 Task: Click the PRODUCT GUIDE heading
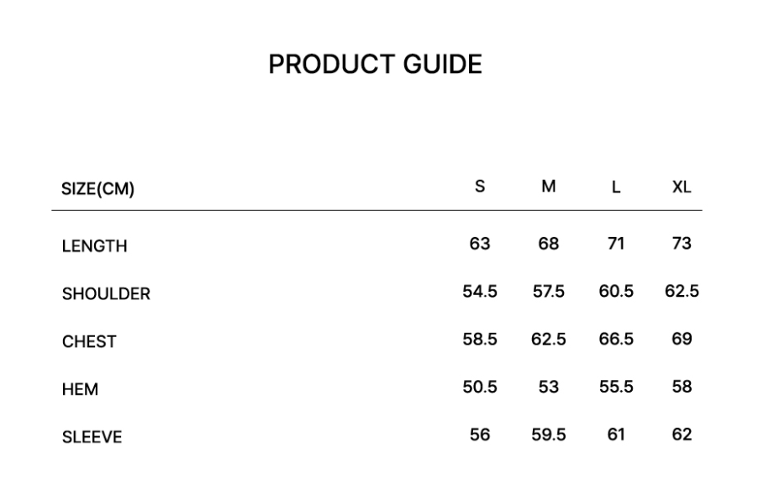[375, 65]
